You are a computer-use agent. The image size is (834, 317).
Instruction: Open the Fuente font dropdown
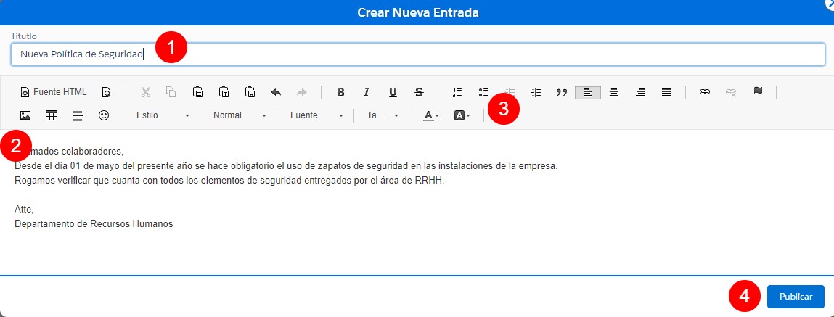pos(316,115)
